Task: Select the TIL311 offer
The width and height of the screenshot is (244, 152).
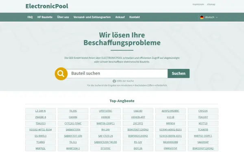Action: pos(73,142)
